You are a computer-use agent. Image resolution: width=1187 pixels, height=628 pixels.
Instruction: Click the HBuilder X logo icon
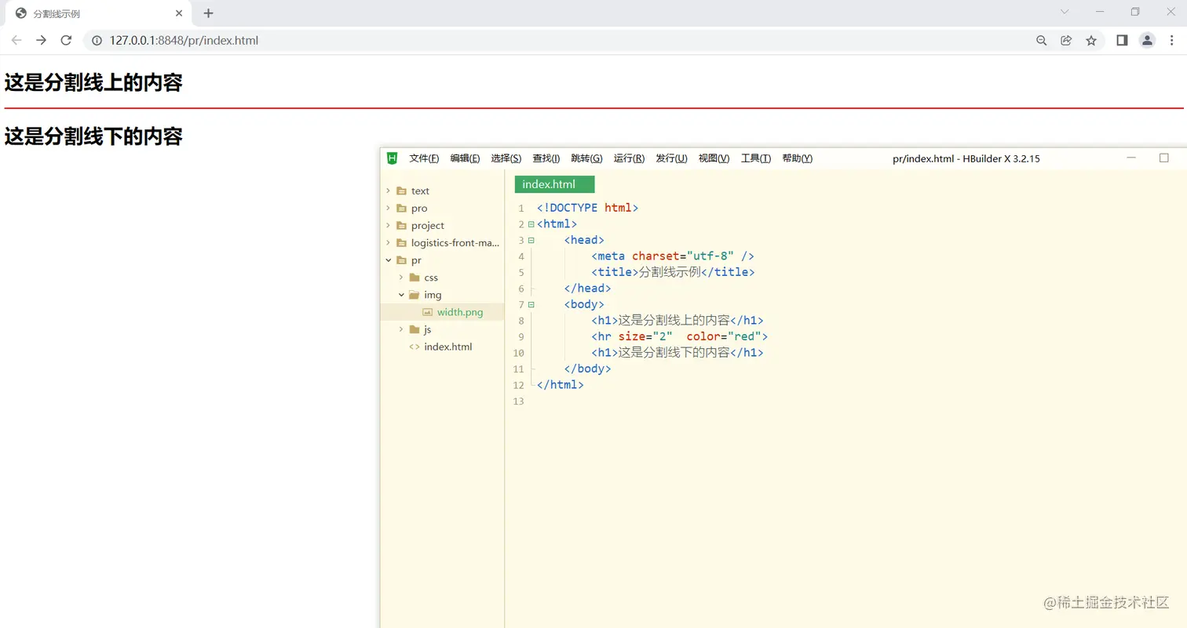pos(392,158)
